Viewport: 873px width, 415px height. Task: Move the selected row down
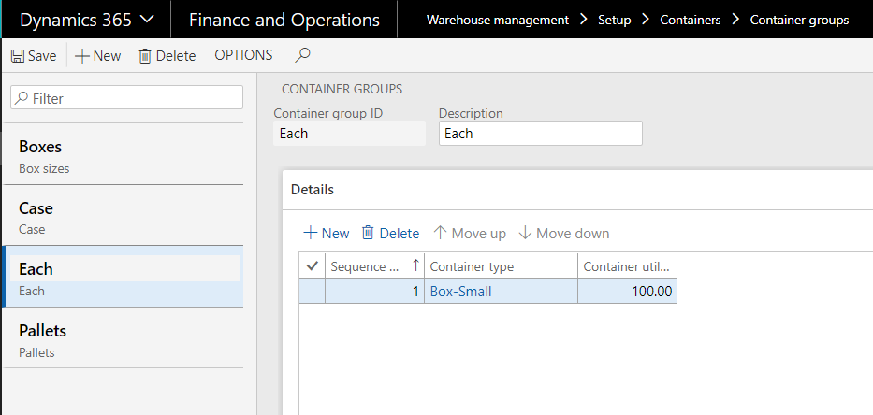point(564,234)
